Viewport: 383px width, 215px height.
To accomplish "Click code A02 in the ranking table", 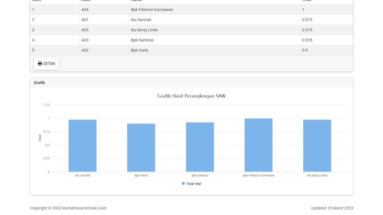I will click(x=85, y=50).
